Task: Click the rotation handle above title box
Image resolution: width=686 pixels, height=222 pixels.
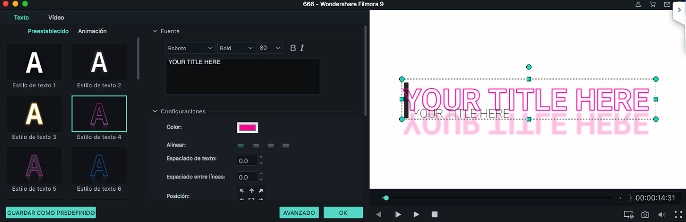Action: click(529, 67)
